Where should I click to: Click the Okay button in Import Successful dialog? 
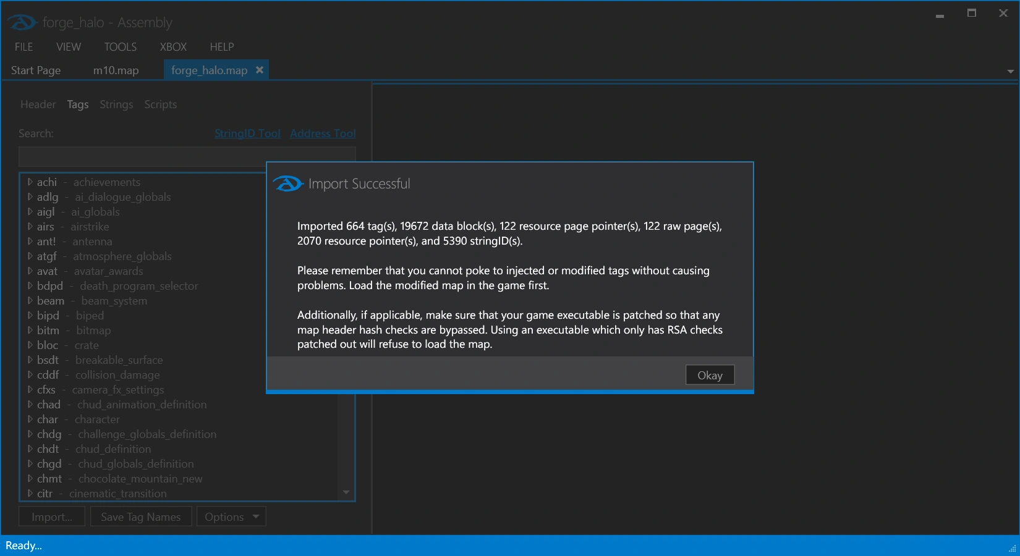pos(710,375)
